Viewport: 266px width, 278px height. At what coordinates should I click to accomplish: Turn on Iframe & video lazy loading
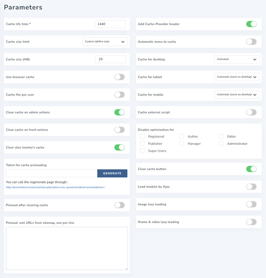click(x=251, y=222)
